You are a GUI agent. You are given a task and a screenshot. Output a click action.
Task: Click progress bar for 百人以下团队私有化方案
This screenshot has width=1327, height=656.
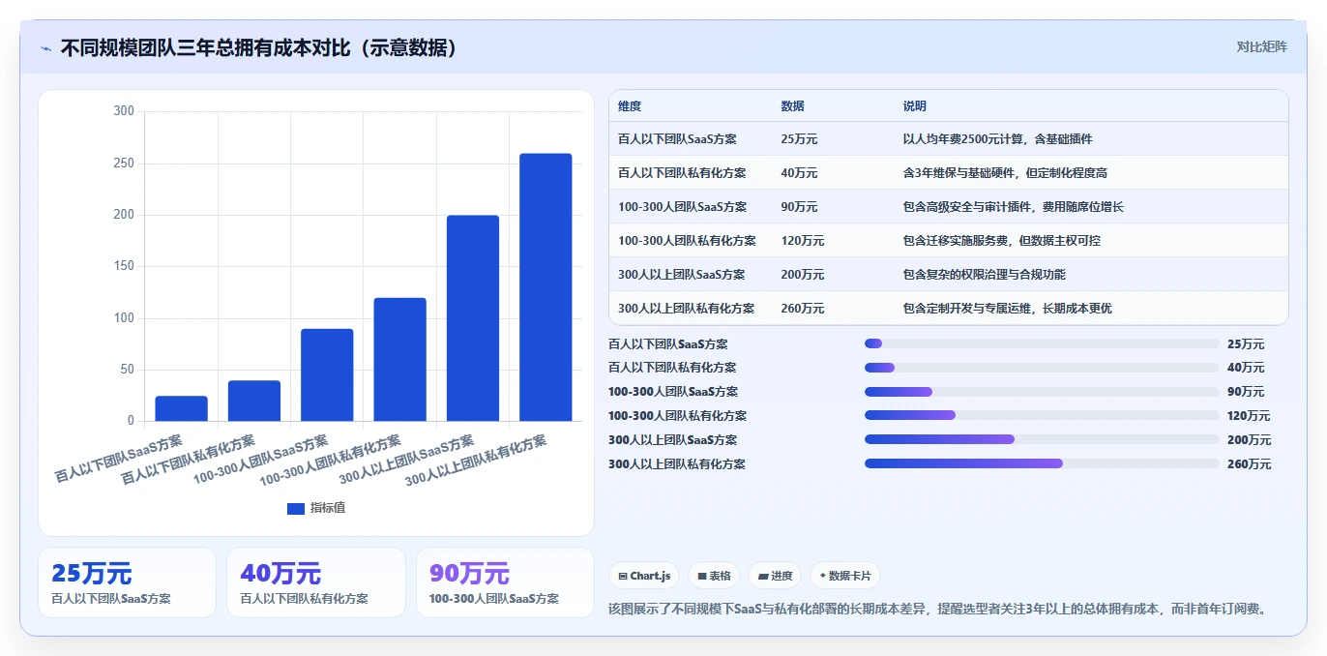[x=1042, y=368]
